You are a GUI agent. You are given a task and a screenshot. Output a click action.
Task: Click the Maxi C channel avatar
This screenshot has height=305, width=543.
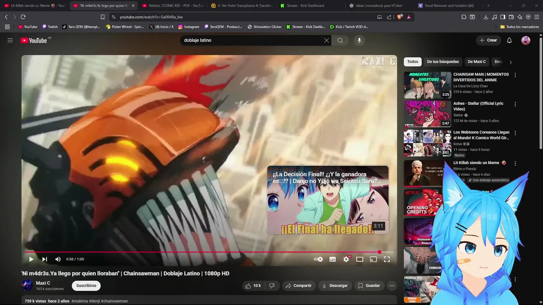tap(27, 286)
